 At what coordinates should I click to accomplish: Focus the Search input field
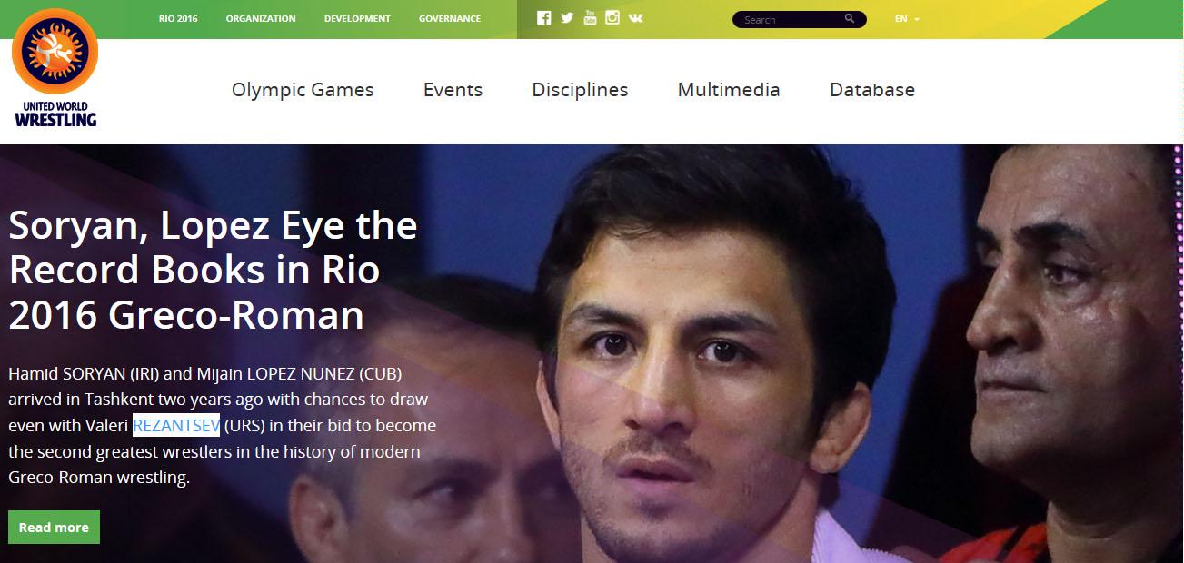click(791, 19)
